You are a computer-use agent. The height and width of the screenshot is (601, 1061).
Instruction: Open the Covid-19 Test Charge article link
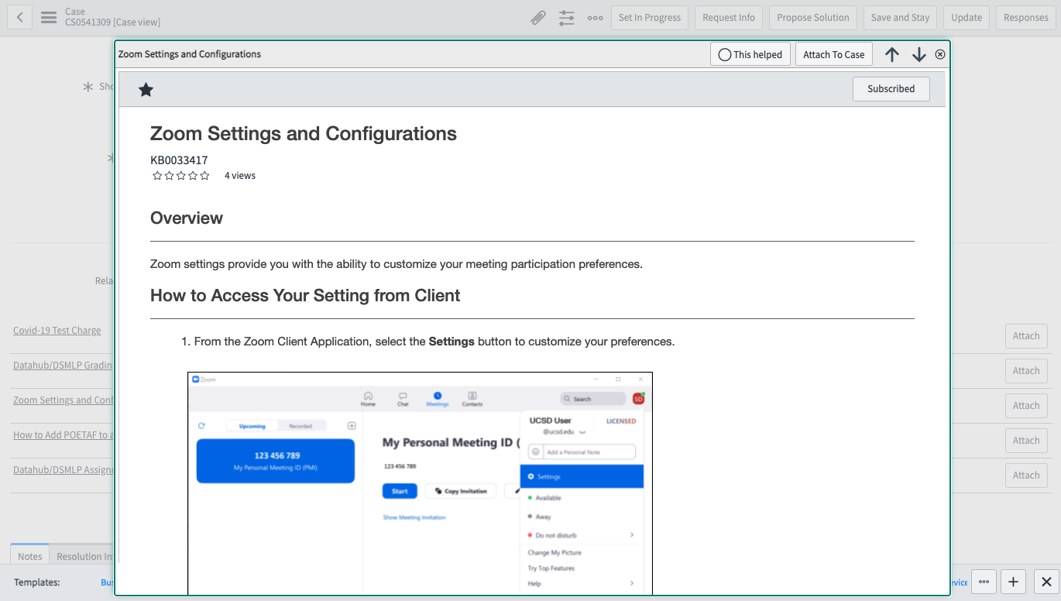point(57,331)
